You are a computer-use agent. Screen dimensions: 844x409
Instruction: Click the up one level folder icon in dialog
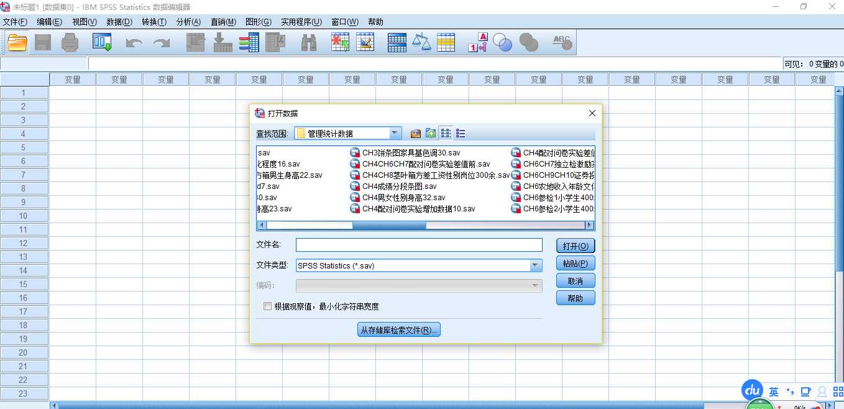point(416,133)
